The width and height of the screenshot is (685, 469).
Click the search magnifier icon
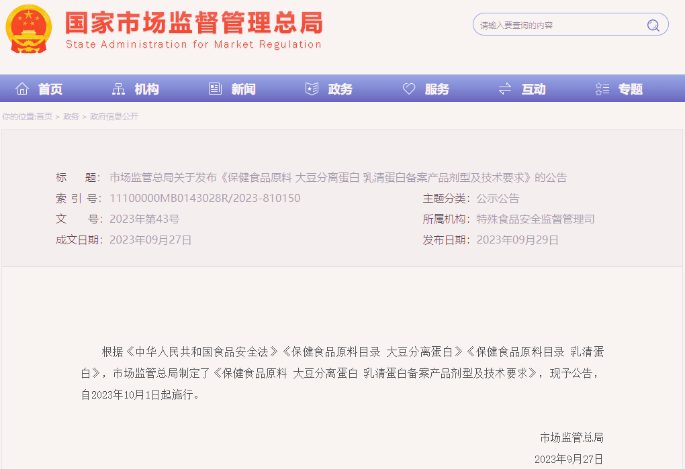click(653, 25)
